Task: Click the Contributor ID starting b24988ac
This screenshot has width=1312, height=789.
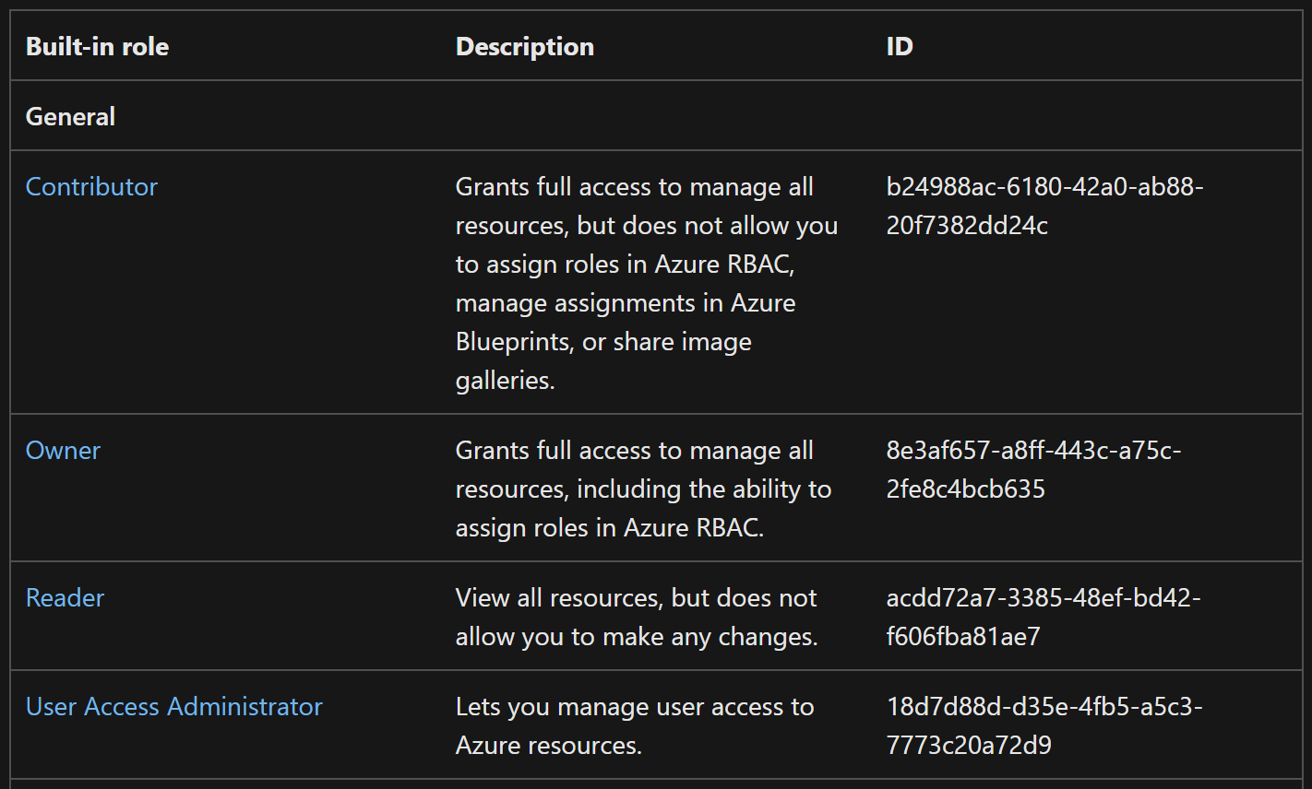Action: (x=1044, y=206)
